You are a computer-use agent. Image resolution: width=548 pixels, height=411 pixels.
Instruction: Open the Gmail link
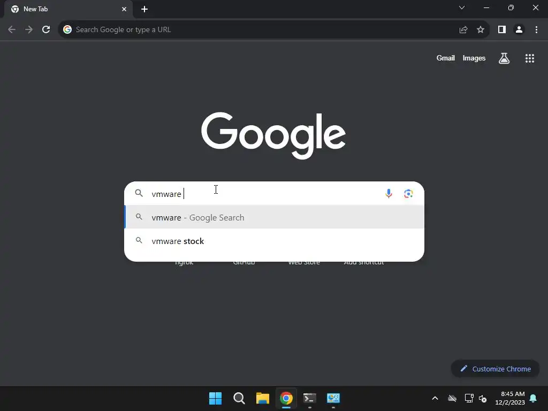446,58
